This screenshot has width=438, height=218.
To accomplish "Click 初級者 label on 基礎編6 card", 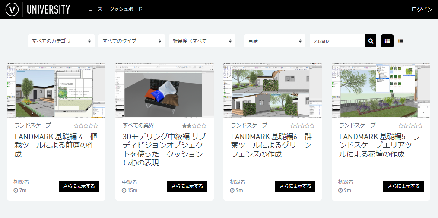I will (238, 182).
